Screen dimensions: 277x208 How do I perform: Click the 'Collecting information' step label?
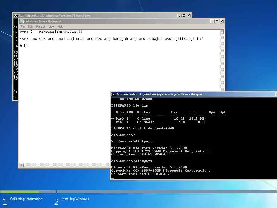(x=26, y=199)
